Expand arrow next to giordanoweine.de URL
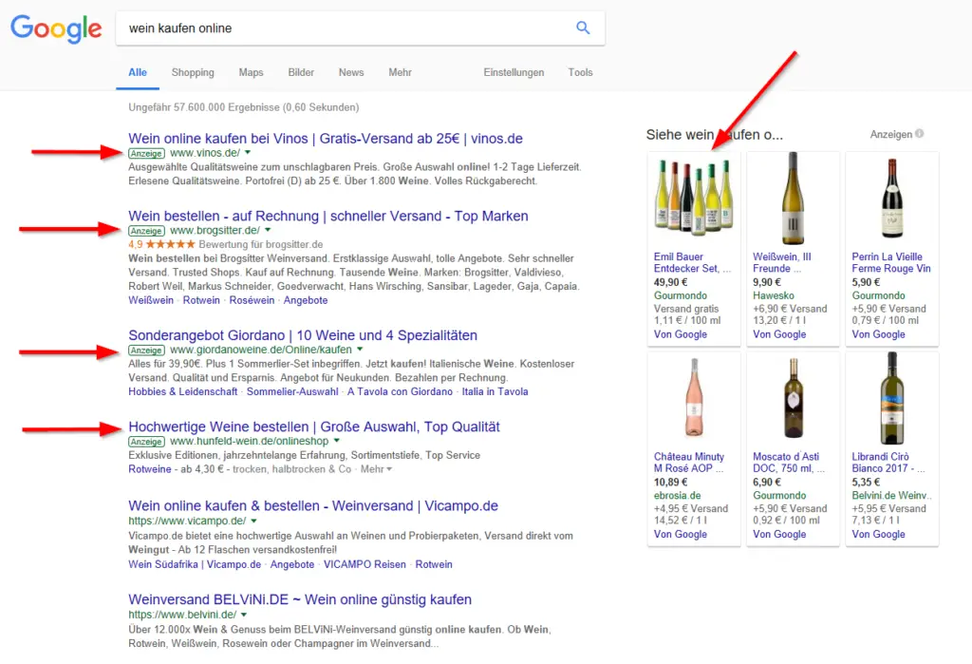The height and width of the screenshot is (664, 972). pos(360,350)
